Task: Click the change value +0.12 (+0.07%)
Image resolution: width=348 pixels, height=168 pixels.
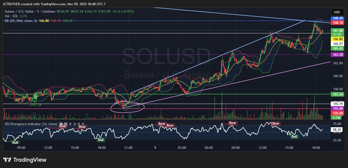Action: point(122,11)
